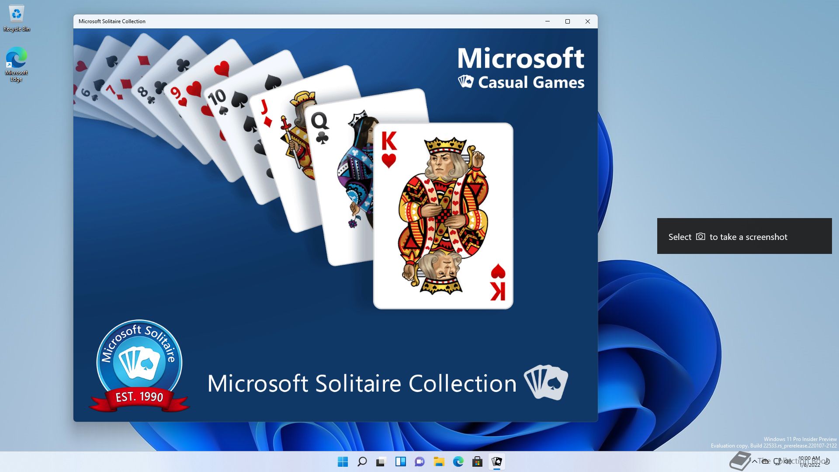Click the 'Microsoft Solitaire Collection' title bar text
The height and width of the screenshot is (472, 839).
pos(112,21)
